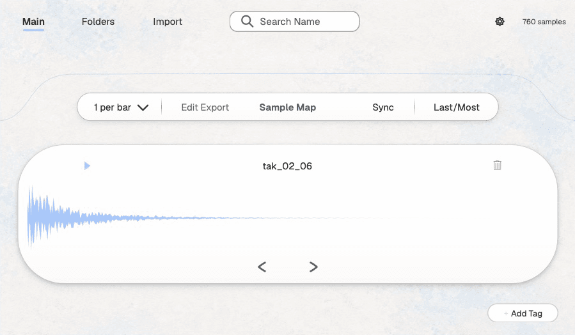Switch to the Sample Map view
The width and height of the screenshot is (575, 335).
tap(288, 107)
